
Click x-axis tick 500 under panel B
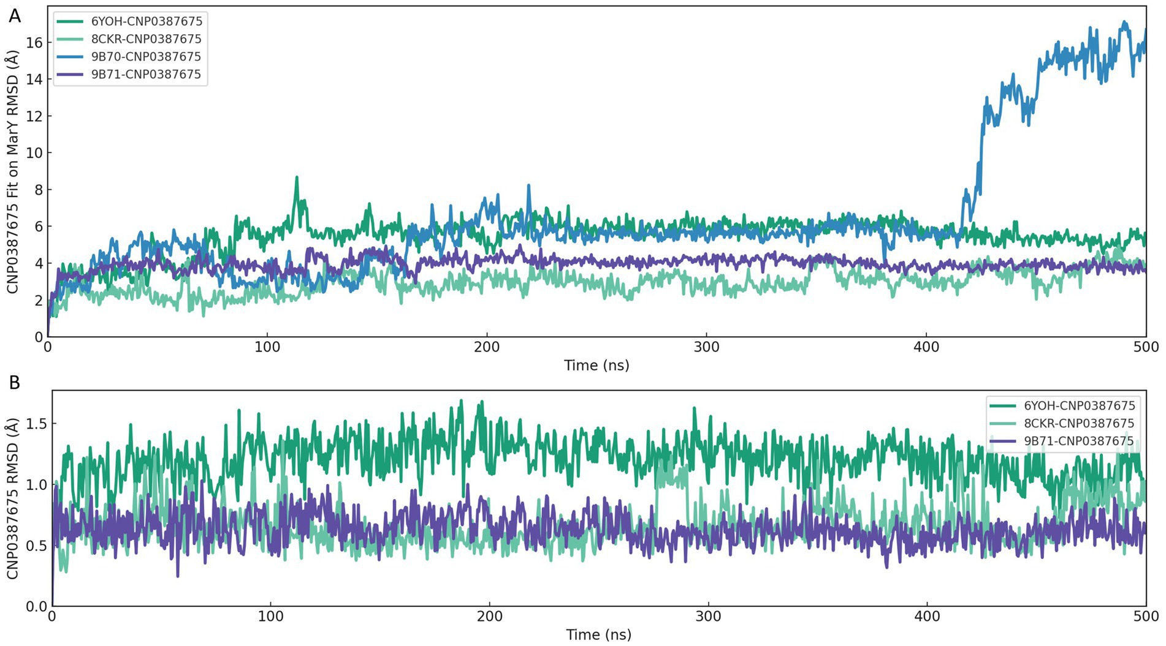tap(1146, 616)
